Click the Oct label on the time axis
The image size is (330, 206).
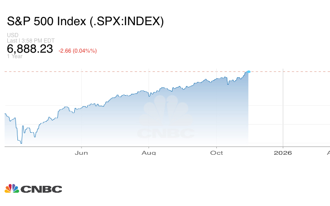point(216,152)
